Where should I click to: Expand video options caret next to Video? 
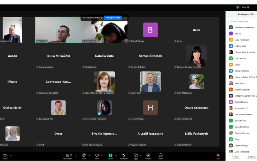coord(11,155)
